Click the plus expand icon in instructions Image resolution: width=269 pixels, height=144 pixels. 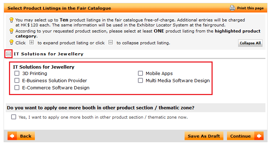(x=32, y=42)
